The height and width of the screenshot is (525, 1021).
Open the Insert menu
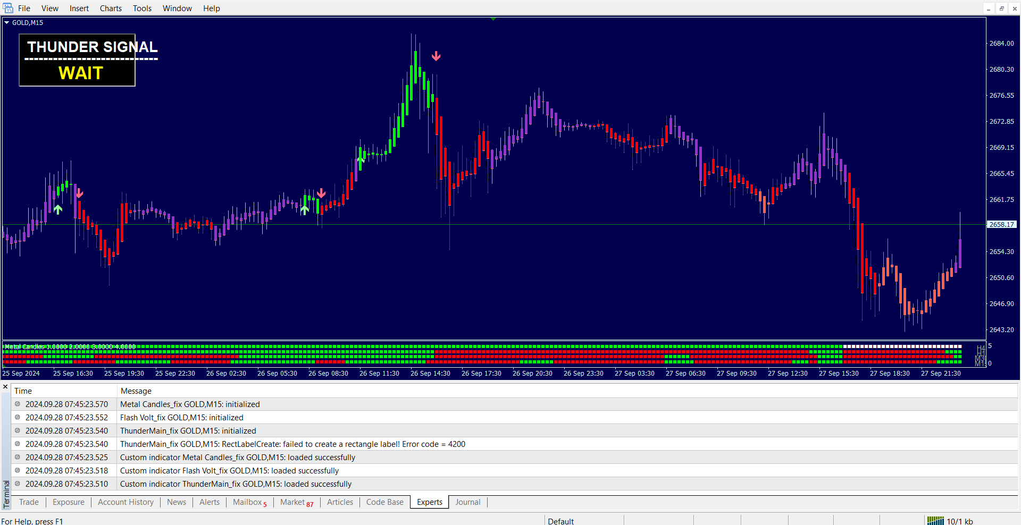pos(79,9)
